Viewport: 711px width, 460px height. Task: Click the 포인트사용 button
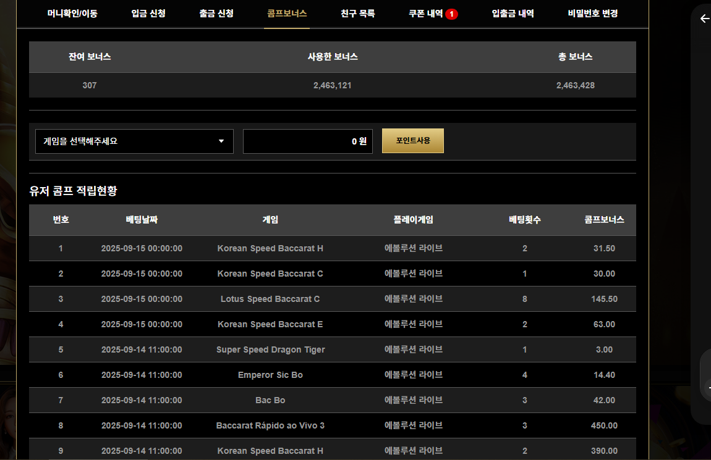(412, 141)
